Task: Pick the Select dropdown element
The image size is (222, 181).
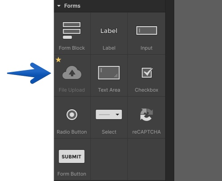Action: click(x=109, y=117)
